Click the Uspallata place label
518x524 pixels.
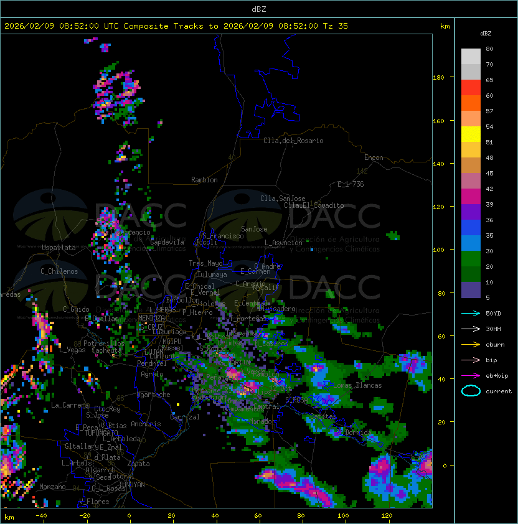coord(59,248)
